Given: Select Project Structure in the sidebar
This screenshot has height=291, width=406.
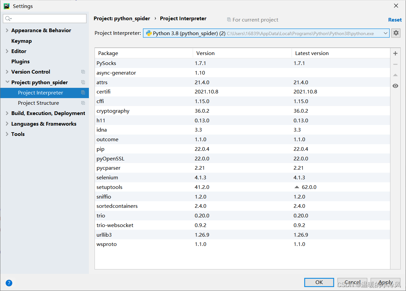Looking at the screenshot, I should click(44, 103).
